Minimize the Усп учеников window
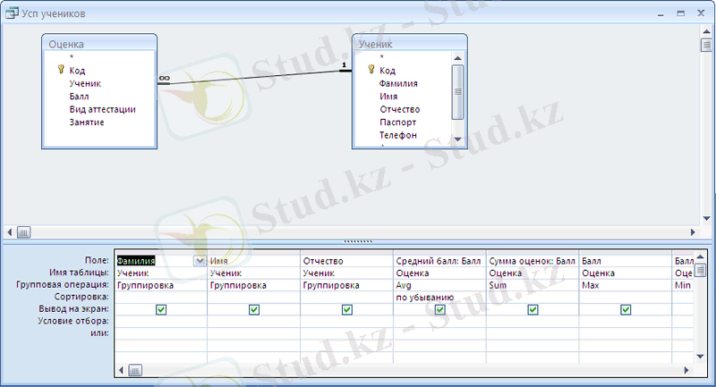716x387 pixels. coord(661,14)
